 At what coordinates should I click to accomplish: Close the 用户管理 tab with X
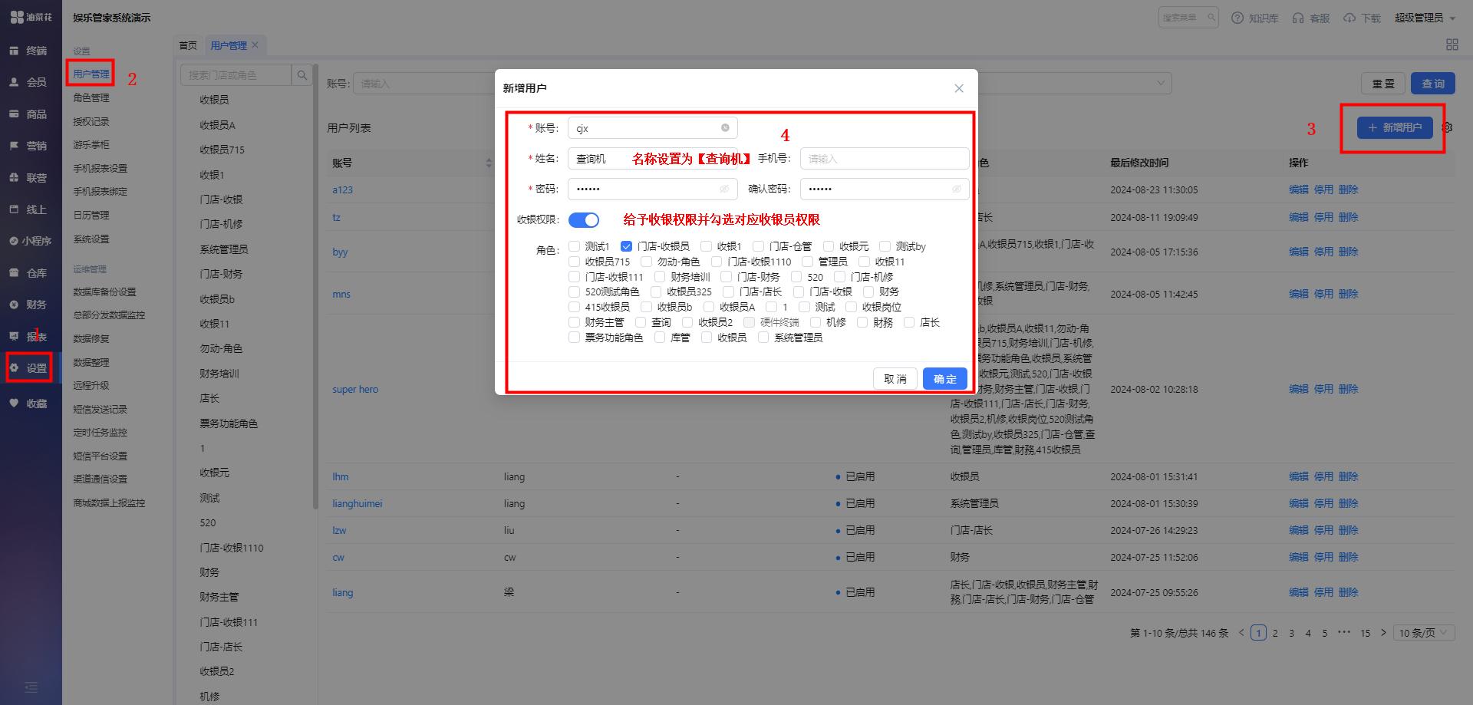255,44
